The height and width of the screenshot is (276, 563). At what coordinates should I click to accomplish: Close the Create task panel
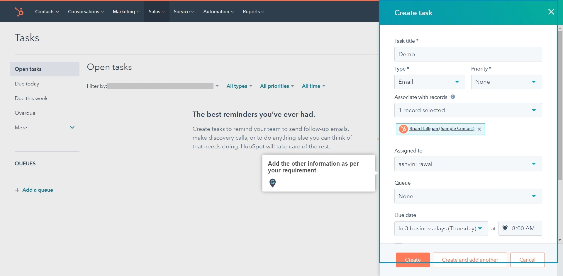point(551,12)
